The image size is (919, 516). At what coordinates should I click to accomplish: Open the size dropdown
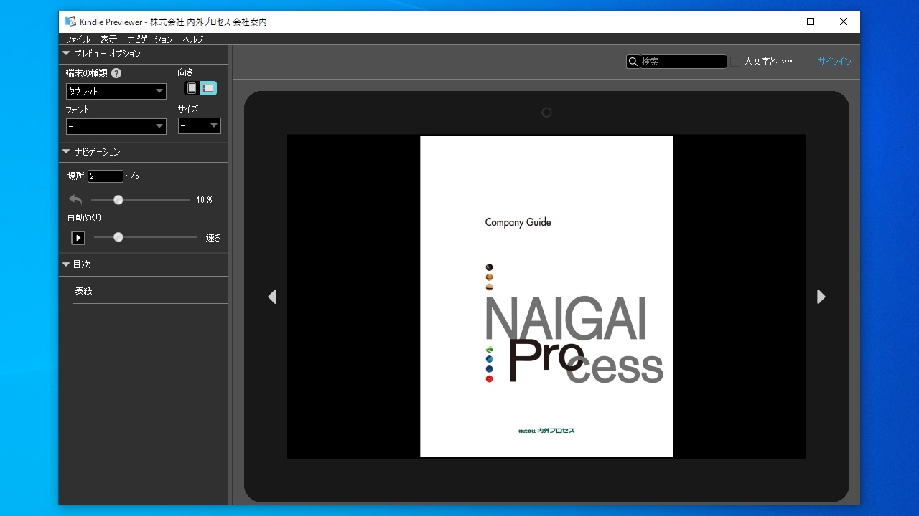click(x=200, y=126)
